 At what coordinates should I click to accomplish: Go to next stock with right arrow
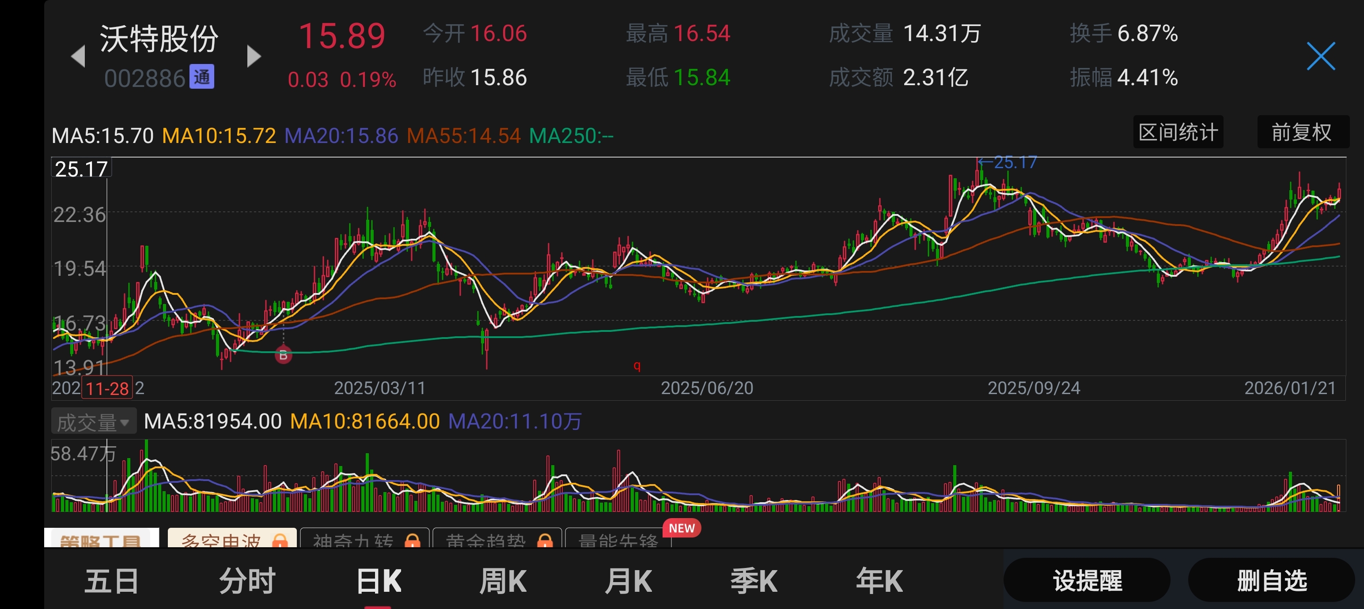[254, 56]
